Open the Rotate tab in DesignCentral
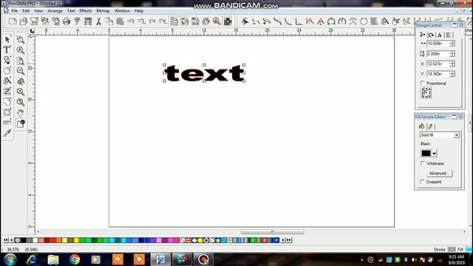Viewport: 473px width, 266px height. pos(431,35)
